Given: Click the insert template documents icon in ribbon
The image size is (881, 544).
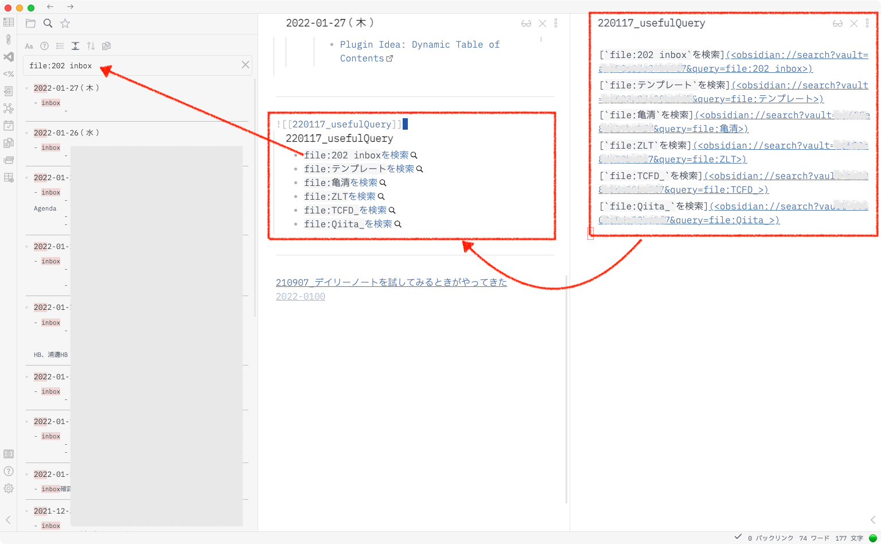Looking at the screenshot, I should tap(9, 143).
